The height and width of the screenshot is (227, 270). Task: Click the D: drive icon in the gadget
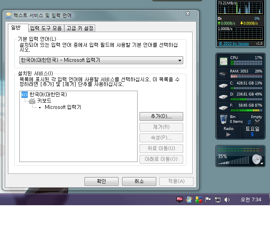point(223,97)
